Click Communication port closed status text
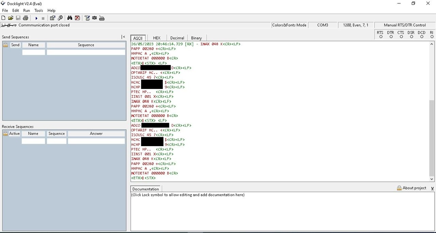Screen dimensions: 436x233 (44, 25)
